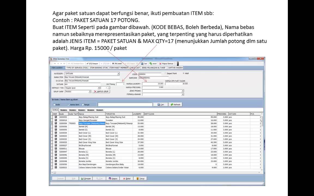The height and width of the screenshot is (196, 314).
Task: Click [F2] Simpan in top toolbar
Action: 92,64
